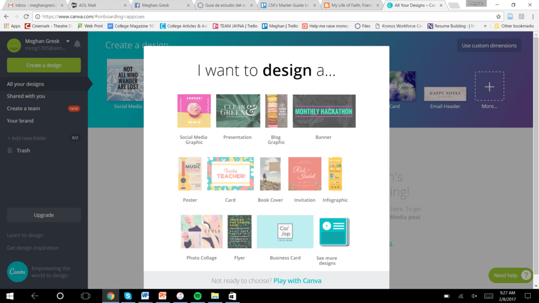
Task: Select the Blog Graphic design thumbnail
Action: click(x=276, y=111)
